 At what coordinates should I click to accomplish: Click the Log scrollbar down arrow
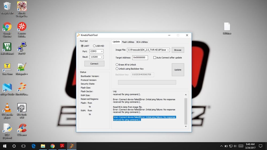(x=186, y=126)
